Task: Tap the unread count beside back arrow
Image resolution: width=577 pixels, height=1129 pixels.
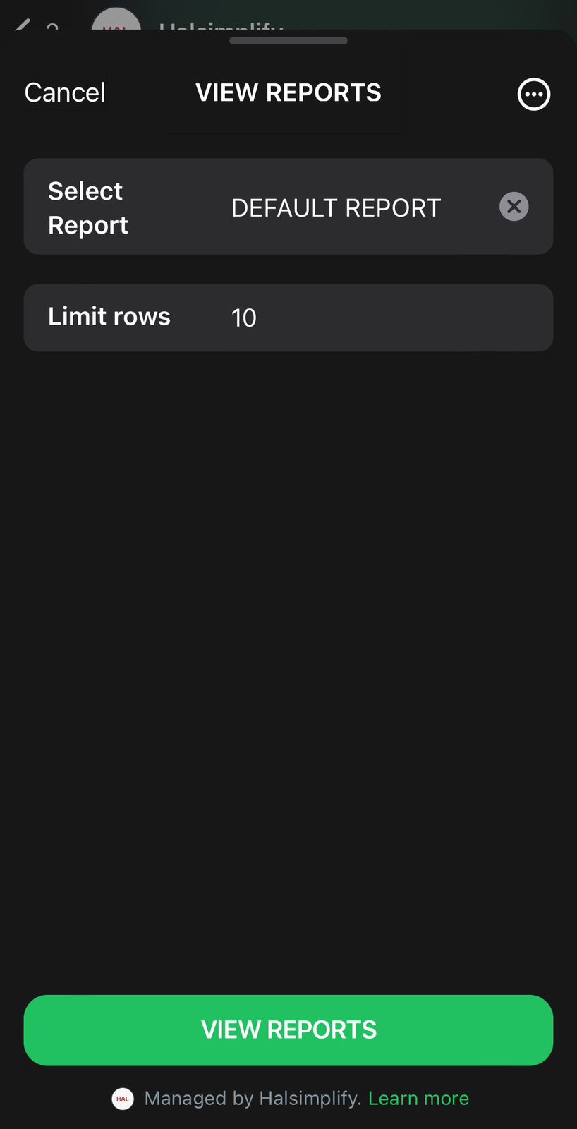Action: [x=52, y=26]
